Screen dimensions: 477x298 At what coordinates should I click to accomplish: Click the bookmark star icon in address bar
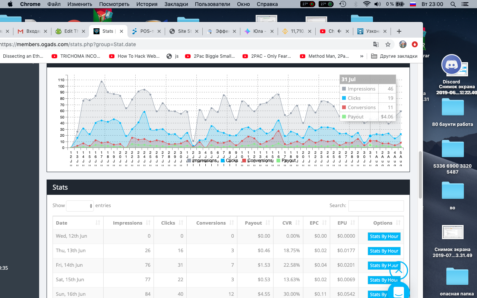click(x=388, y=44)
